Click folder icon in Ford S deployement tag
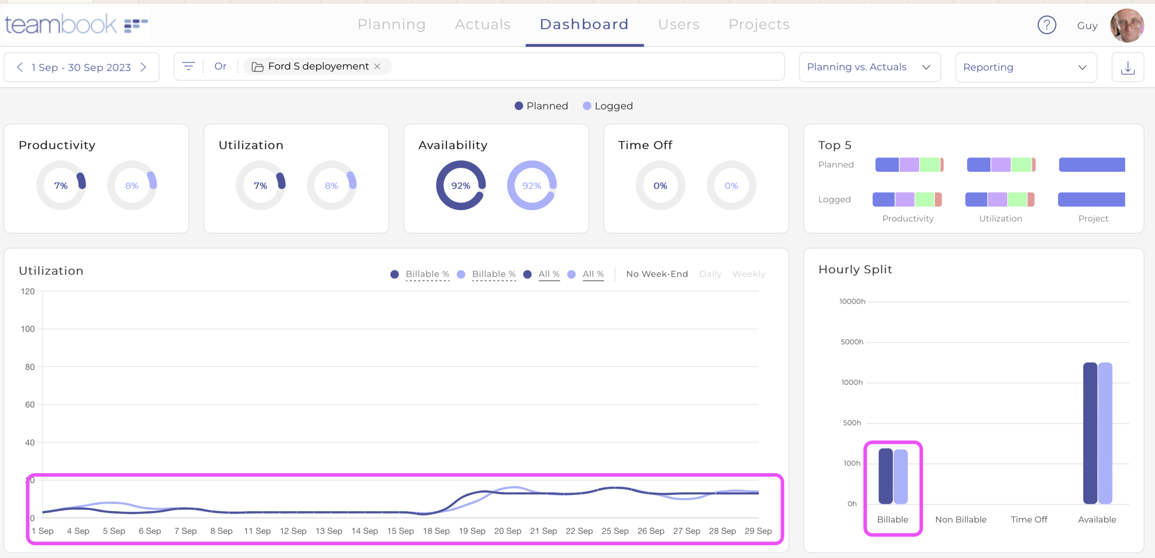The image size is (1155, 558). [258, 67]
